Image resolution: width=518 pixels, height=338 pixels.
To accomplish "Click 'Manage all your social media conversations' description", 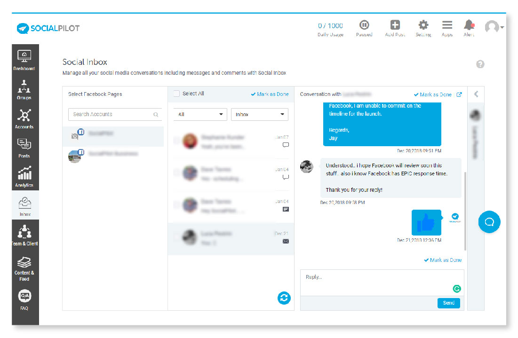I will click(x=174, y=73).
